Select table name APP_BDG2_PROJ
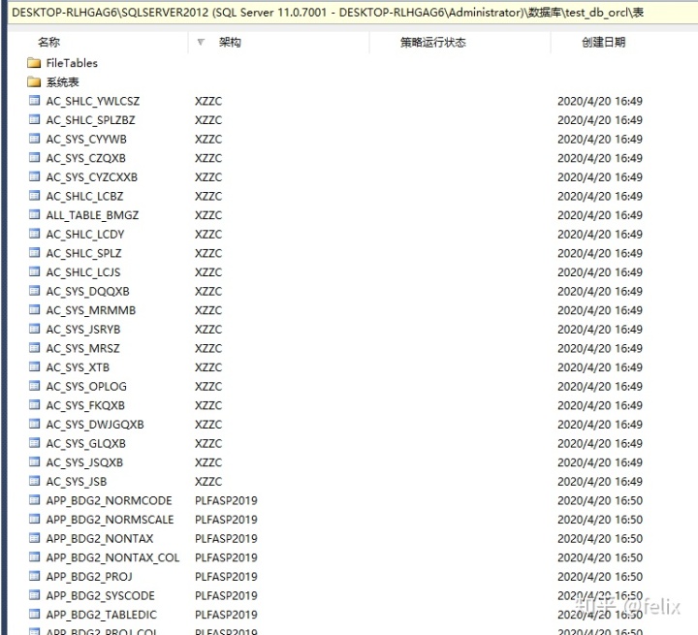The width and height of the screenshot is (698, 635). (x=89, y=577)
